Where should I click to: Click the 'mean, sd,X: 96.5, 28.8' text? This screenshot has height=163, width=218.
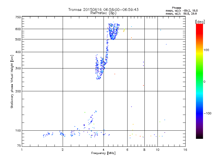tap(181, 14)
